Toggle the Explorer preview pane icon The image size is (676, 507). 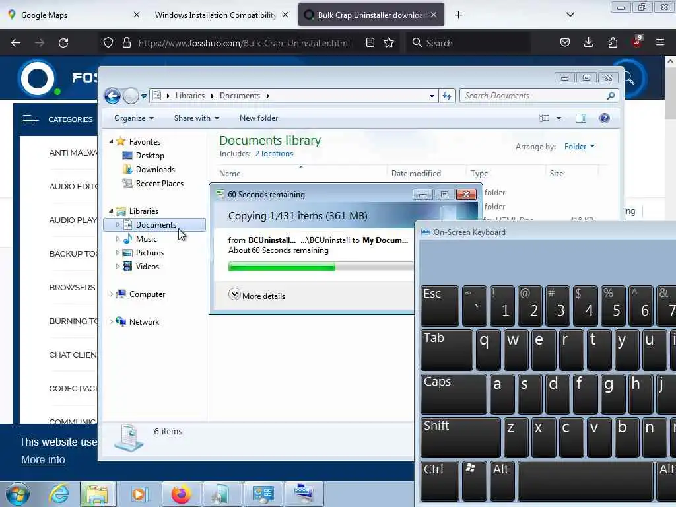581,118
